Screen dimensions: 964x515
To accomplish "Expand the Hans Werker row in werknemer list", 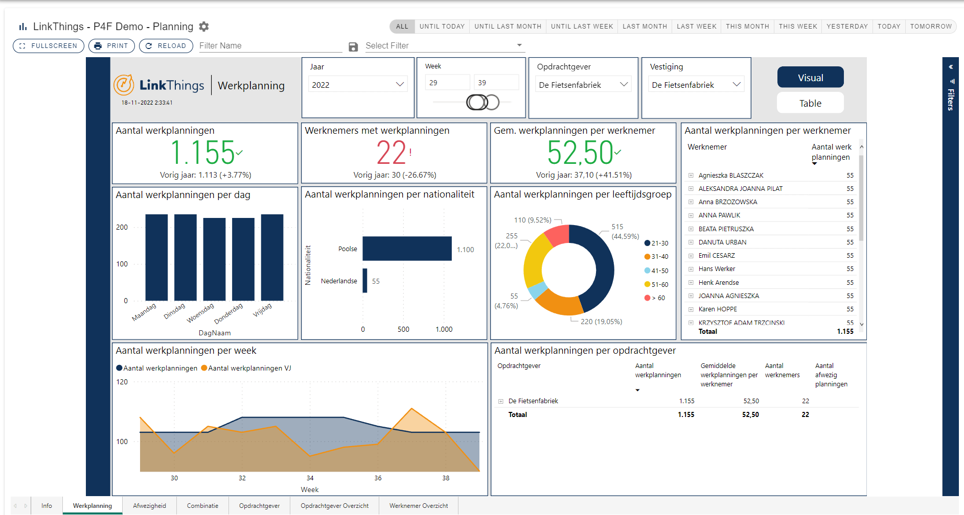I will [x=691, y=268].
